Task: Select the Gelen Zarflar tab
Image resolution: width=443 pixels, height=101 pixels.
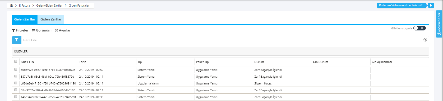Action: (x=25, y=19)
